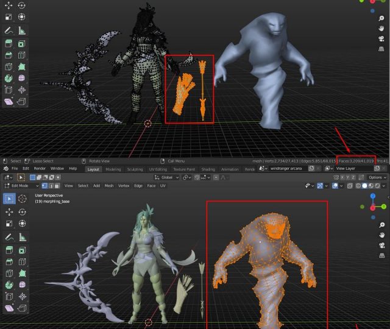The width and height of the screenshot is (390, 329).
Task: Select the Select Box tool in lower viewport
Action: click(x=9, y=198)
